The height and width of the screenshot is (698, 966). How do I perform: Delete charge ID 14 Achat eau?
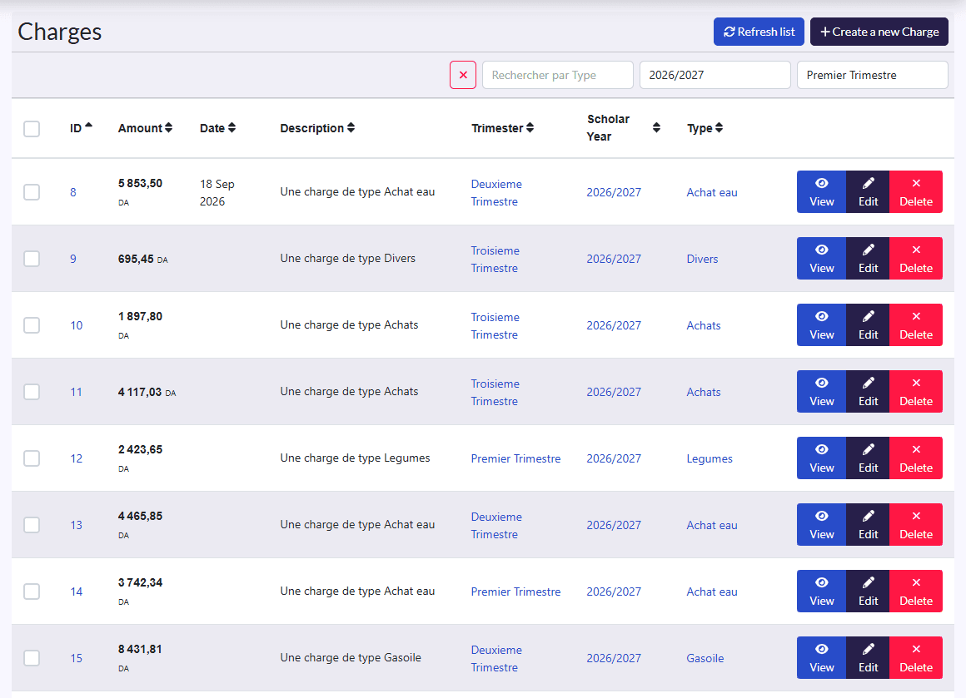pyautogui.click(x=916, y=592)
